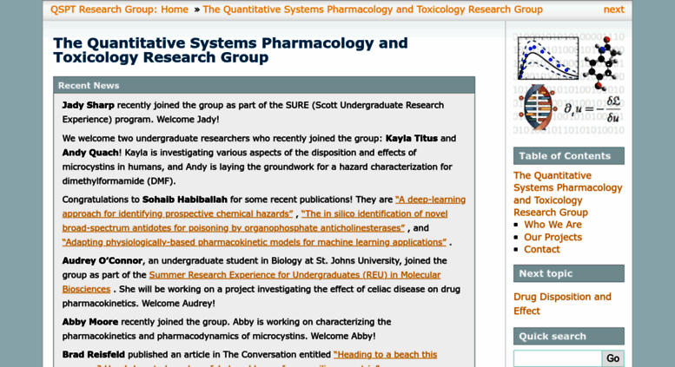
Task: Jump to the Our Projects section
Action: tap(553, 237)
